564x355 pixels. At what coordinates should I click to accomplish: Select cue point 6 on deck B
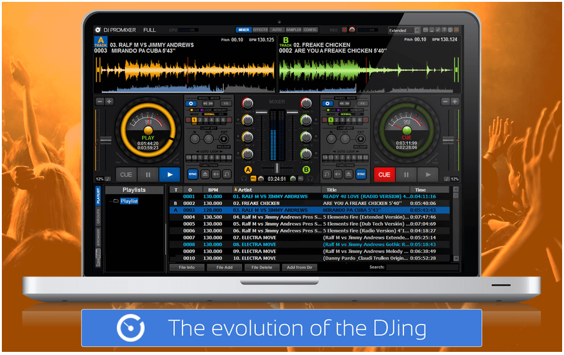[x=359, y=120]
